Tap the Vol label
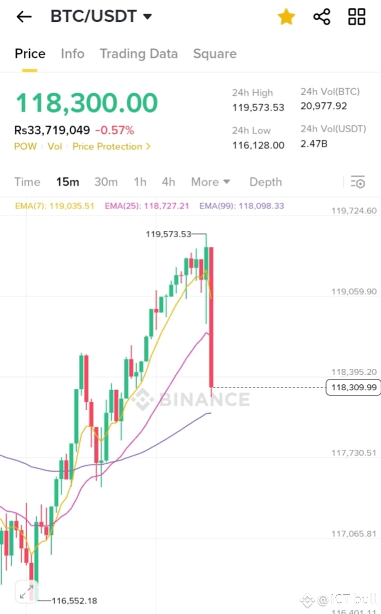Viewport: 381px width, 614px height. coord(54,146)
